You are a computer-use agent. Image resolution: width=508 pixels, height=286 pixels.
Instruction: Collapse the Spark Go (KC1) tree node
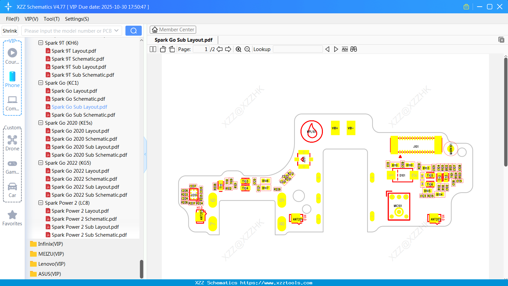coord(40,83)
